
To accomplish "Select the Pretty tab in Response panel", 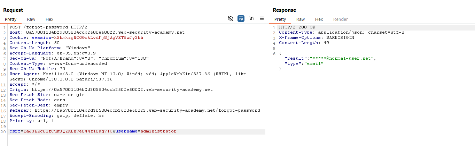I will pos(280,19).
